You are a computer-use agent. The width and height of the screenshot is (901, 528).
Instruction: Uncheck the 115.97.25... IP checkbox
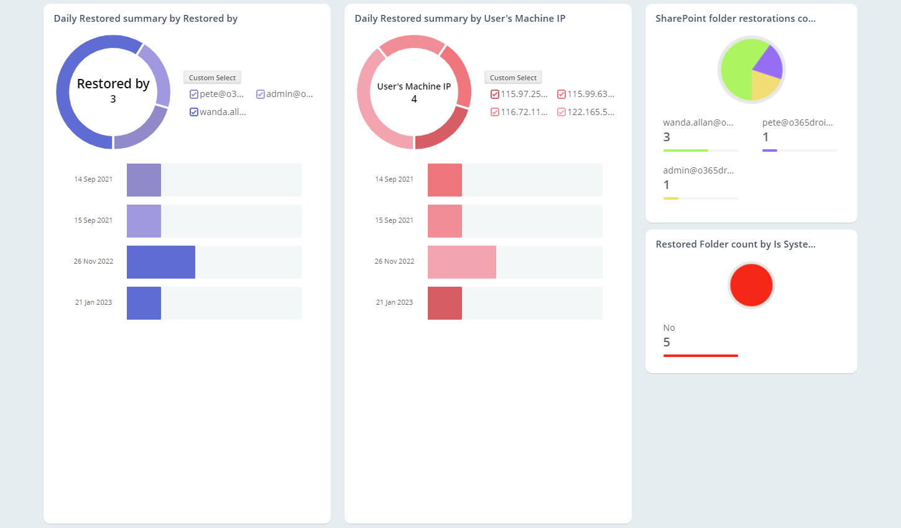coord(495,95)
